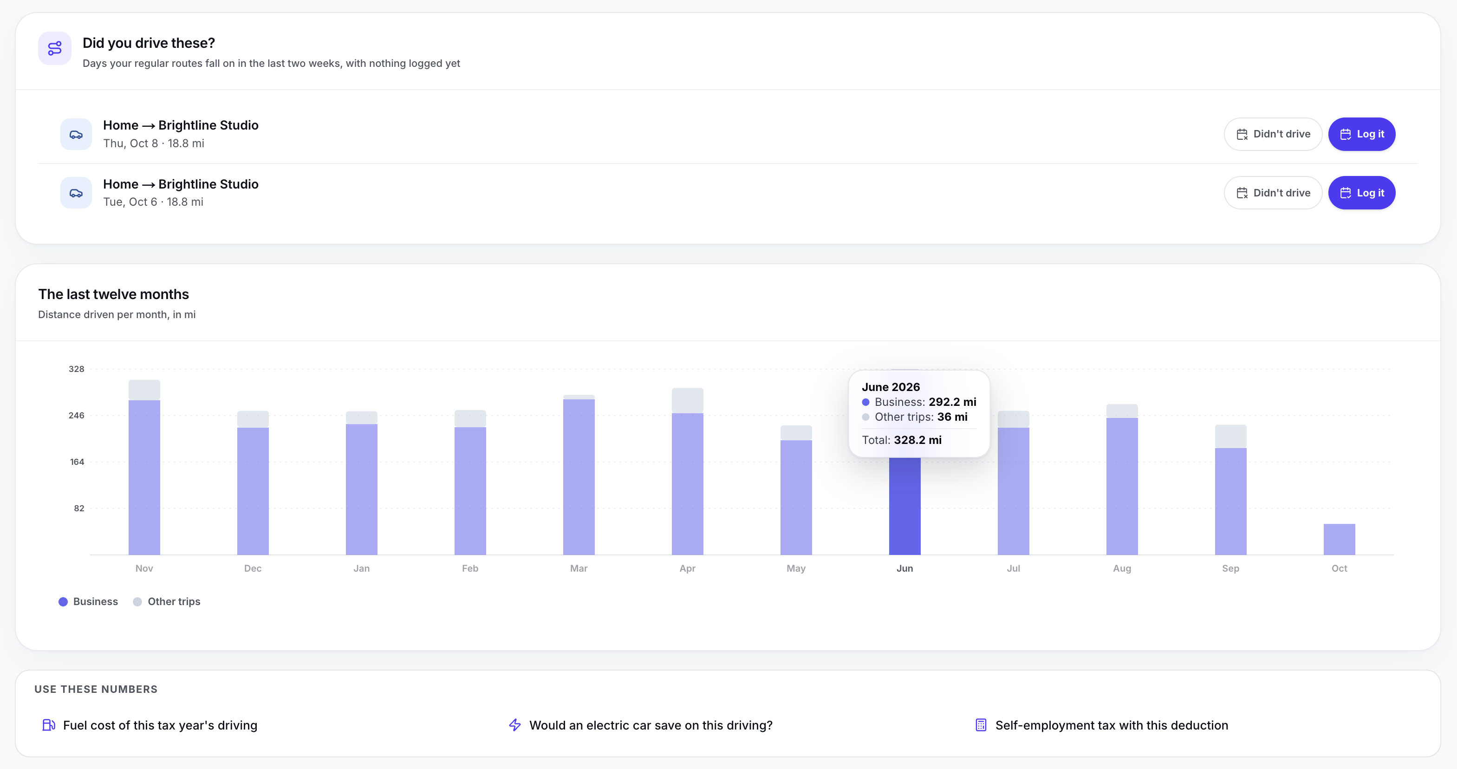
Task: Click the car icon for the Tue, Oct 6 trip
Action: click(x=76, y=193)
